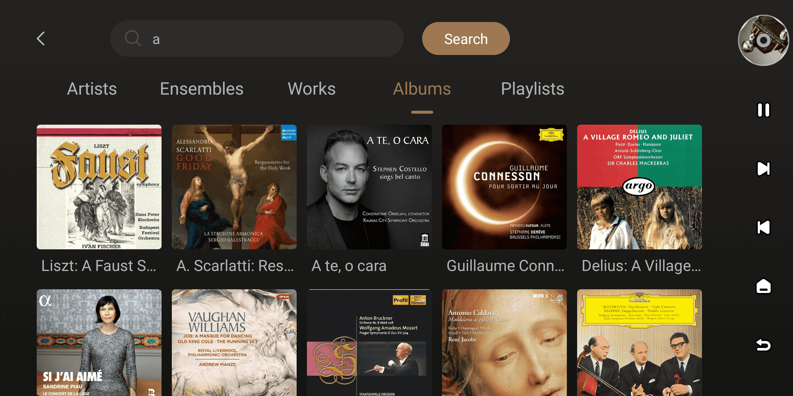Open the Vaughan Williams Job album
This screenshot has height=396, width=793.
(234, 342)
